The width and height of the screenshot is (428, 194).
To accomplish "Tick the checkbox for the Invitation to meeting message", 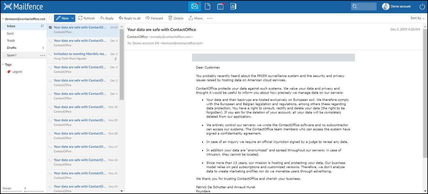I will (x=50, y=54).
